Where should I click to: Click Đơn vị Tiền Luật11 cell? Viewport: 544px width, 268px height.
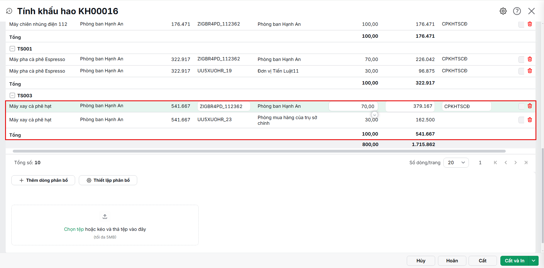(278, 71)
